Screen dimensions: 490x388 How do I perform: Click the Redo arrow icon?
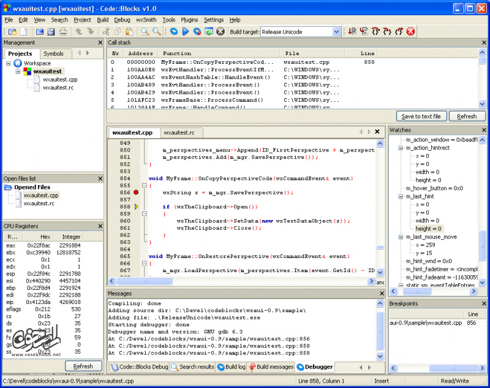point(91,32)
